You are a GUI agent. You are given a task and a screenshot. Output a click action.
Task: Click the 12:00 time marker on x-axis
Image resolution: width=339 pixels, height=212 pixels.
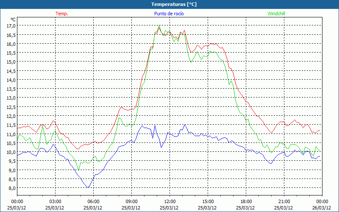click(170, 201)
